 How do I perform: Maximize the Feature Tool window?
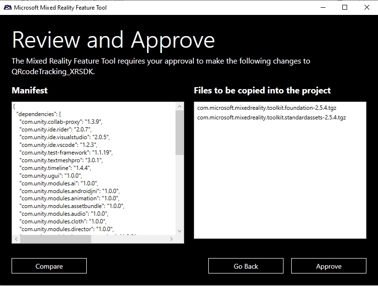[x=345, y=8]
